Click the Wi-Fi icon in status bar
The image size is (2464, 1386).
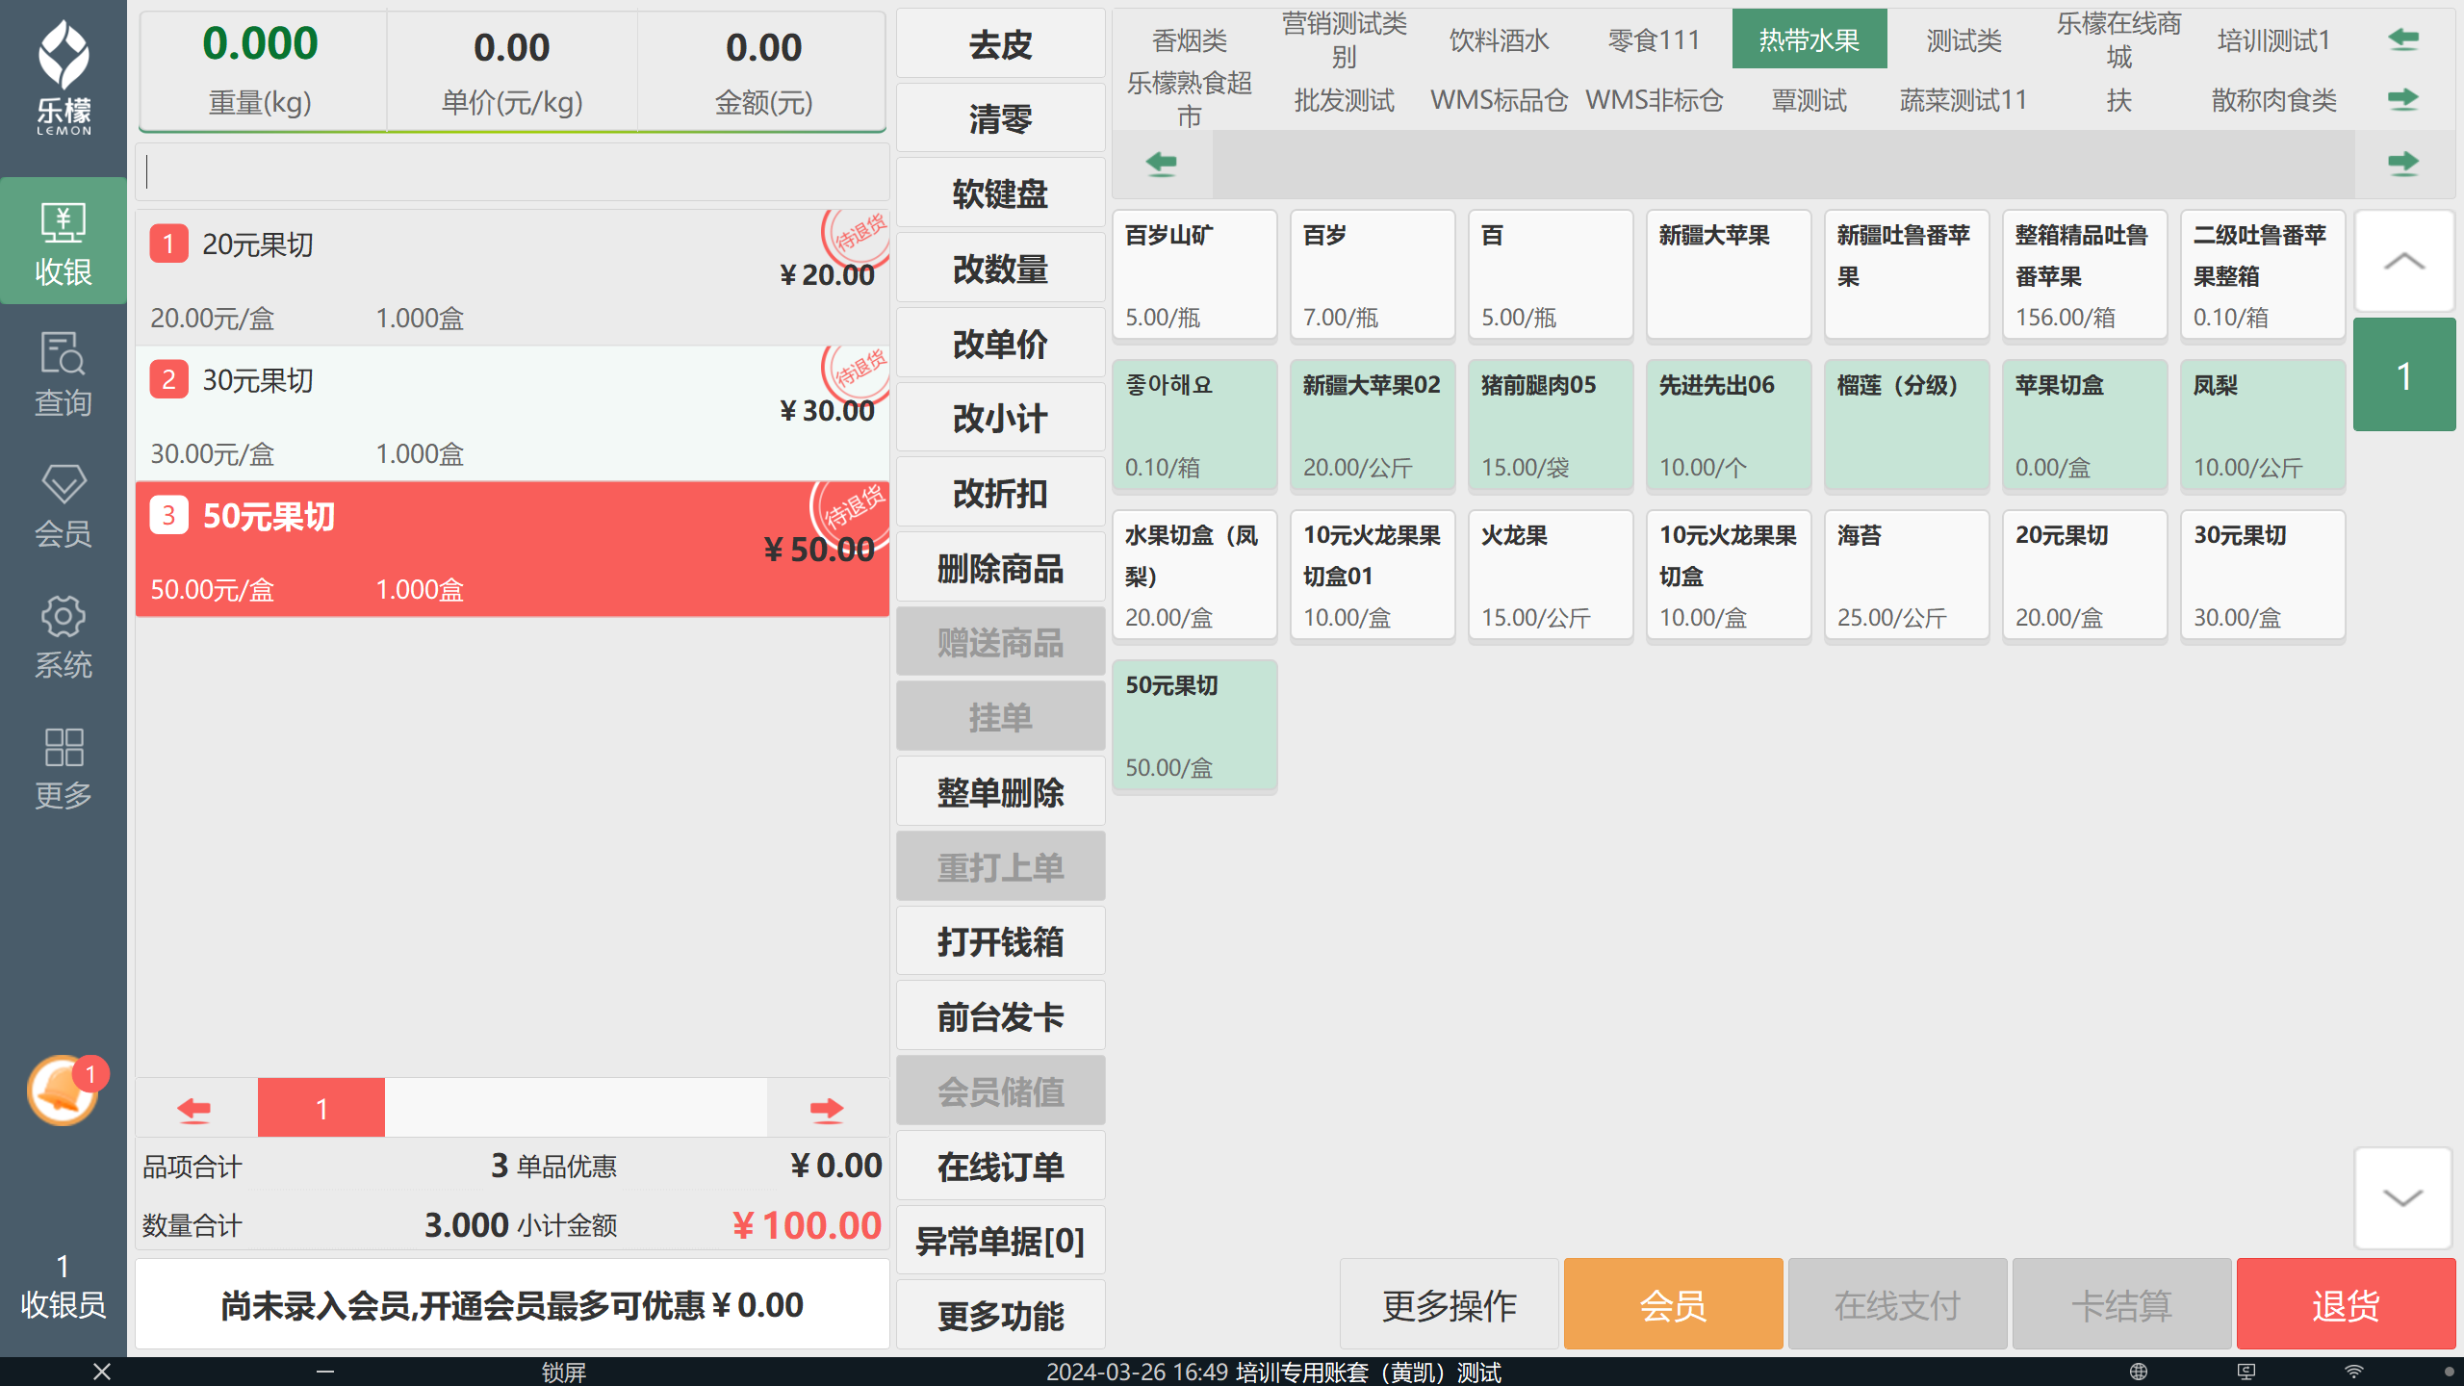pyautogui.click(x=2353, y=1372)
